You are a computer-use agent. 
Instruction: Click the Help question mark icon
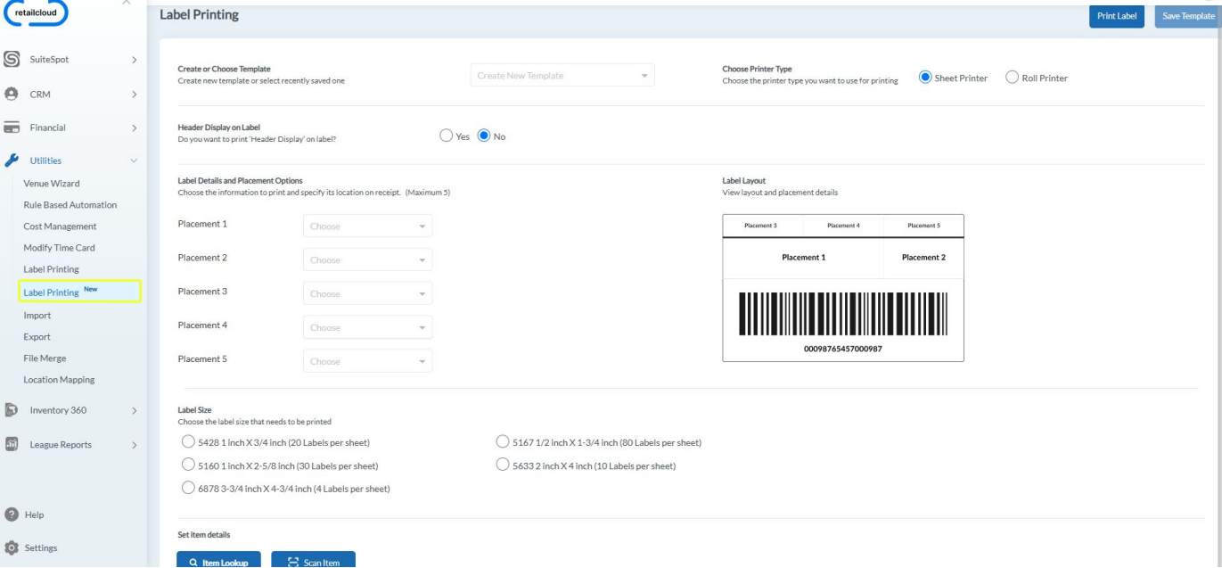point(12,514)
